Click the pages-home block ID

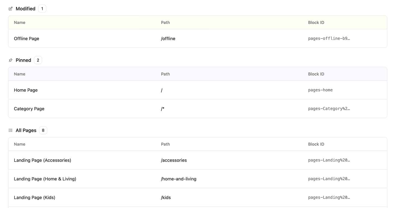click(320, 90)
